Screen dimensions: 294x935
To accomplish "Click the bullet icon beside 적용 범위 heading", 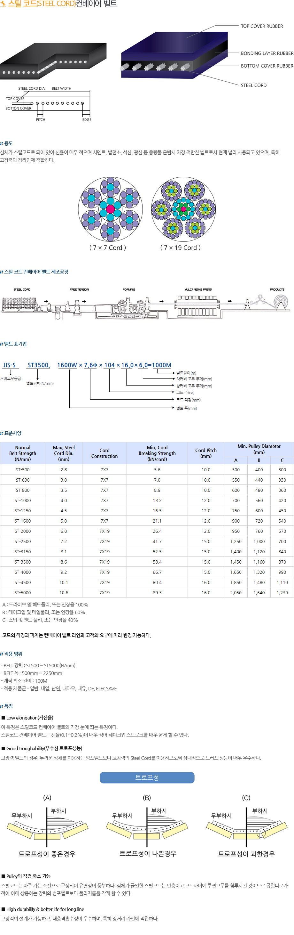I will coord(2,654).
